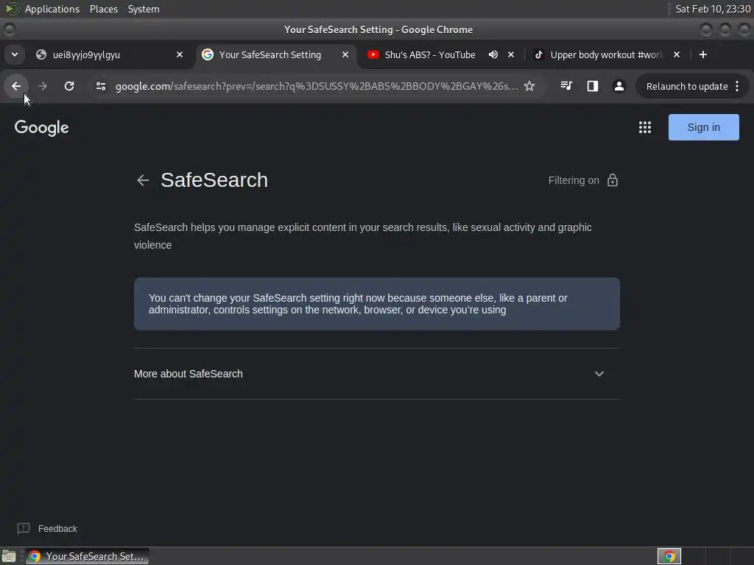Open site information icon in address bar

100,86
